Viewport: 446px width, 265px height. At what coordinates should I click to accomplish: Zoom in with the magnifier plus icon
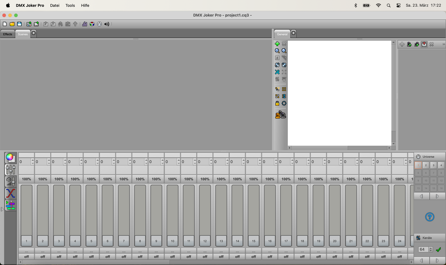(x=277, y=51)
